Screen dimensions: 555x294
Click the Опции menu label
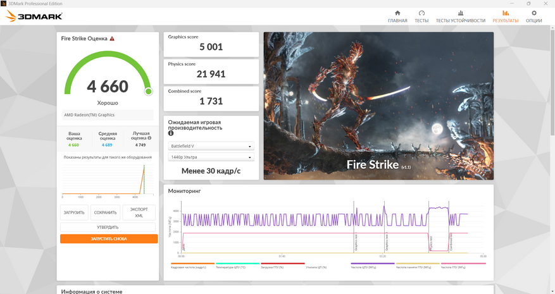click(x=533, y=21)
